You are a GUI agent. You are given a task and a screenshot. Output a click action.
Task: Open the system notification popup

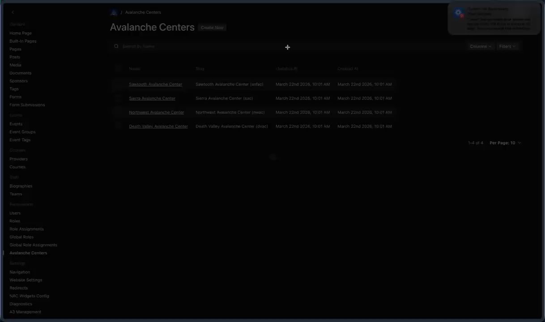point(494,19)
